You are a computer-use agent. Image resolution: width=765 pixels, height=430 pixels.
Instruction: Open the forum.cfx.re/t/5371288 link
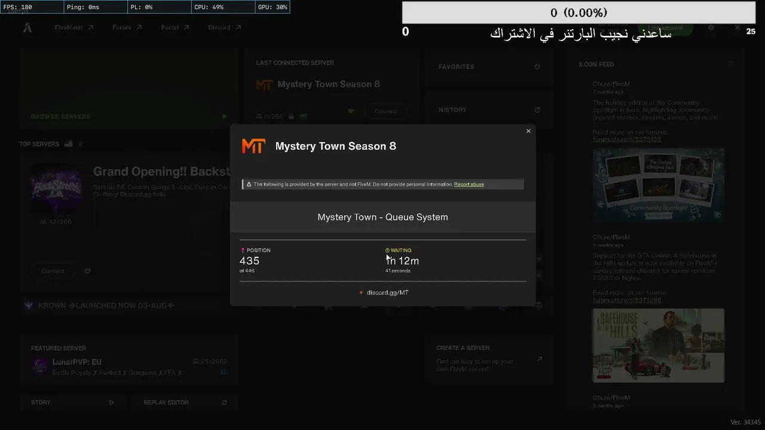(x=627, y=300)
